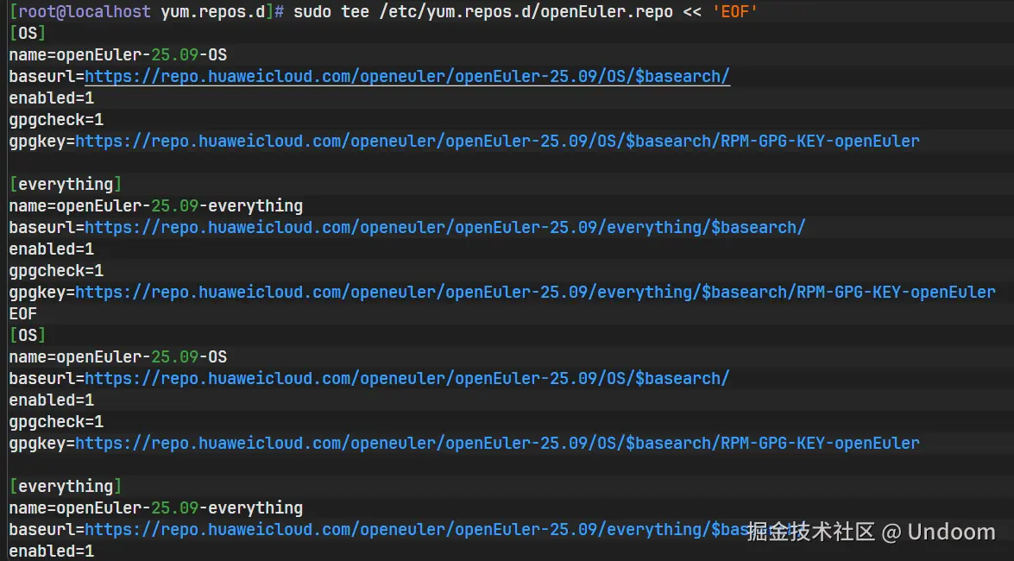Click the tee command word
The width and height of the screenshot is (1014, 561).
[355, 11]
